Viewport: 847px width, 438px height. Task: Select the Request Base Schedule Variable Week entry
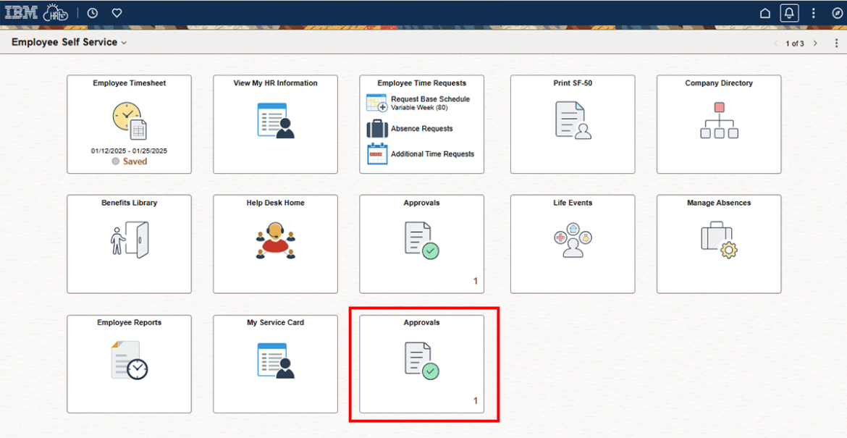coord(421,102)
